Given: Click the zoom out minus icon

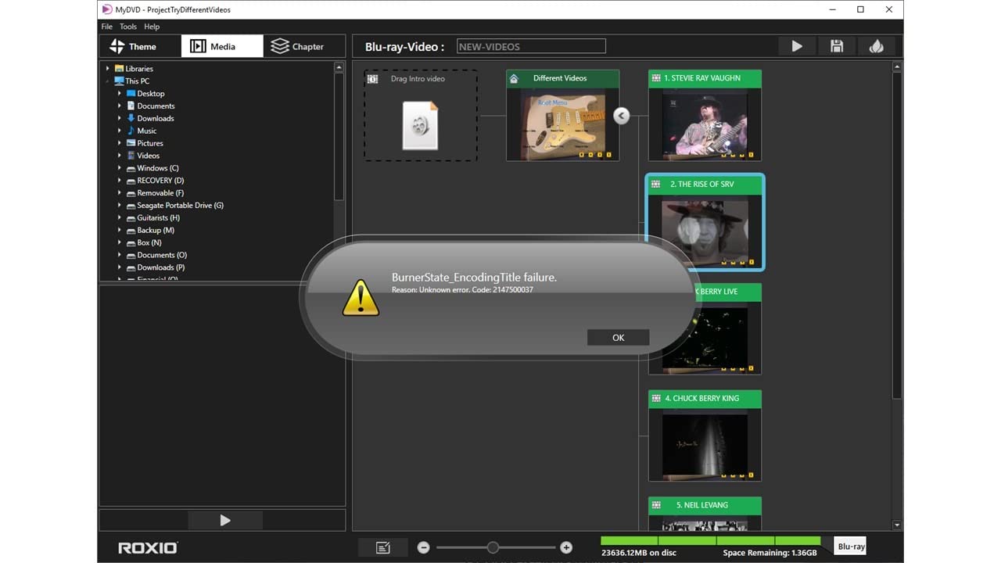Looking at the screenshot, I should pos(423,547).
